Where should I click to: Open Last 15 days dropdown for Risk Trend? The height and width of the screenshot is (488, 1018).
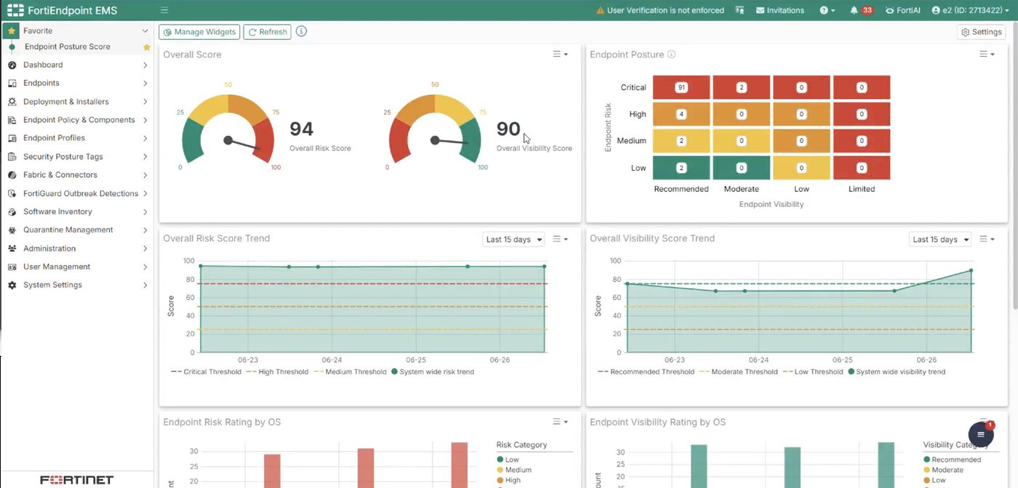(x=513, y=240)
